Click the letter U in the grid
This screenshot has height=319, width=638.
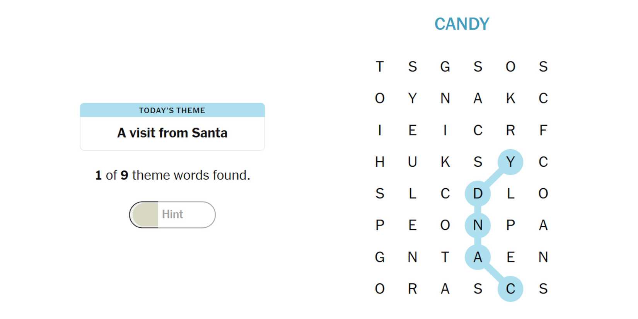pyautogui.click(x=412, y=162)
